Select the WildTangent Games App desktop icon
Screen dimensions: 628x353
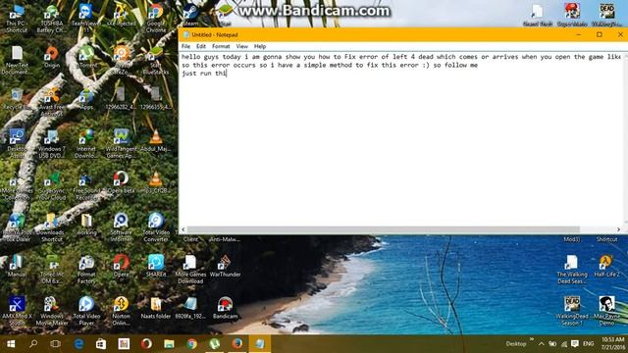pos(121,143)
